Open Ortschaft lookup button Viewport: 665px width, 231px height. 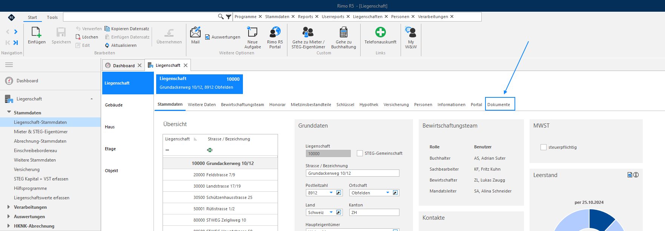(395, 193)
